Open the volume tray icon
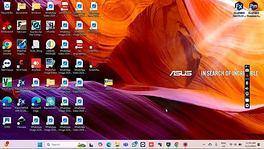 tap(236, 144)
